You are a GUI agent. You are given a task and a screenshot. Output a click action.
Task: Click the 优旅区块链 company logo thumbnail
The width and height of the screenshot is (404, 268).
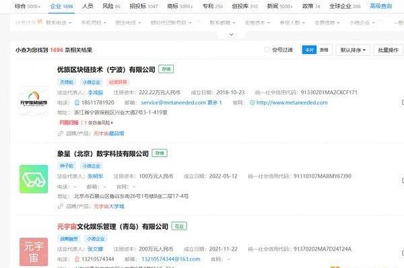point(34,101)
